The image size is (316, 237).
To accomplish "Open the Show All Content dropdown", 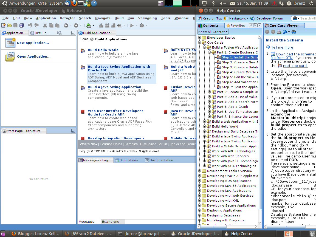I will coord(213,32).
